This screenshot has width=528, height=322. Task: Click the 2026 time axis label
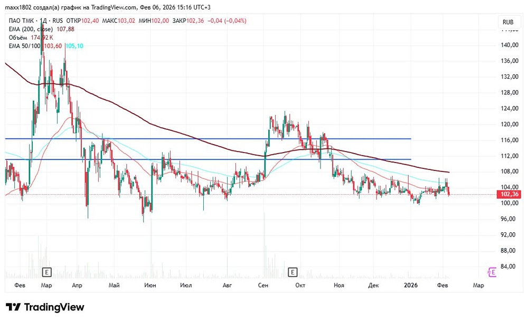coord(410,285)
